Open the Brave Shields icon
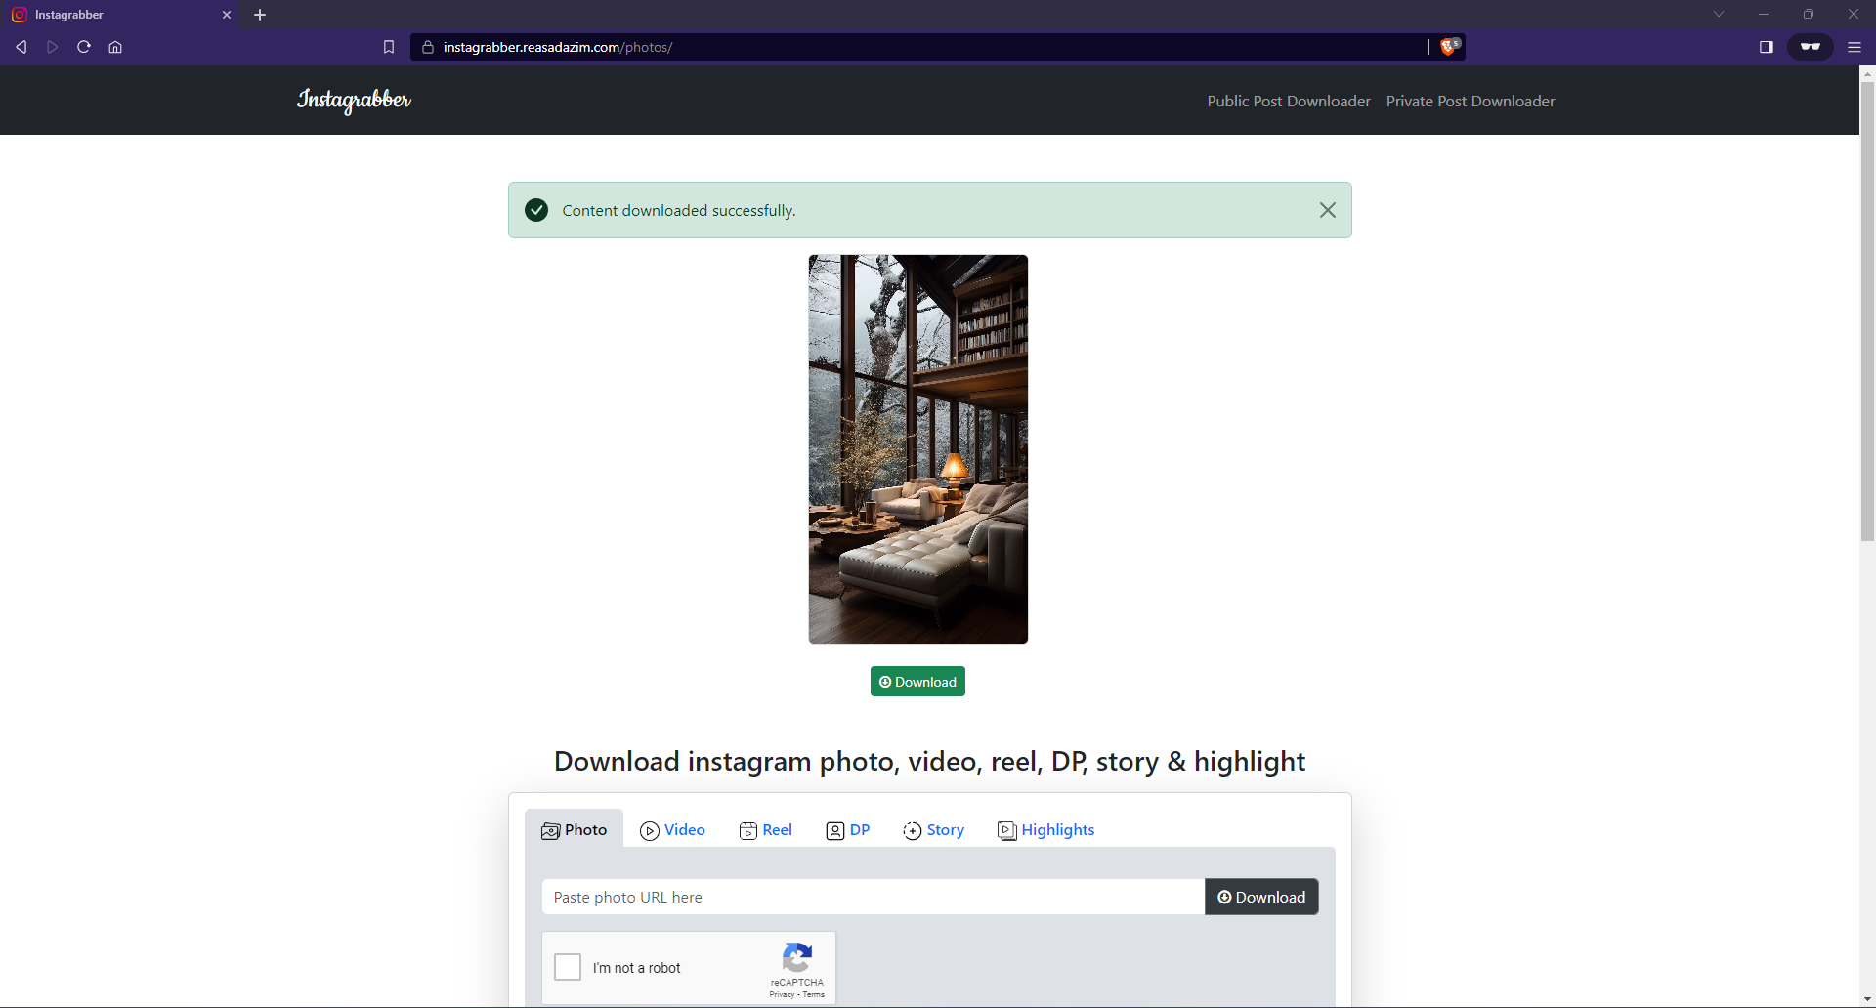This screenshot has width=1876, height=1008. (x=1448, y=46)
